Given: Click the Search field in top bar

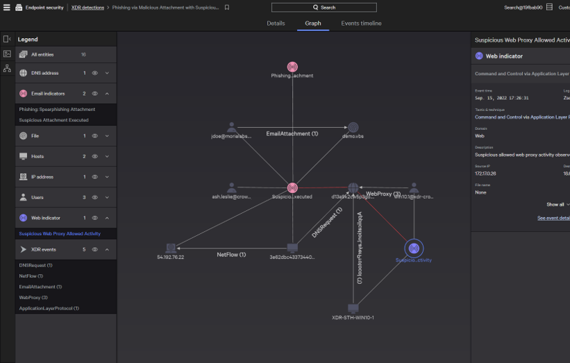Looking at the screenshot, I should click(x=324, y=8).
